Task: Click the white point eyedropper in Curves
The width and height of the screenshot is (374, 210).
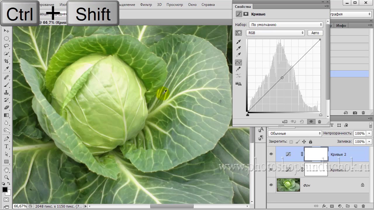Action: point(238,55)
